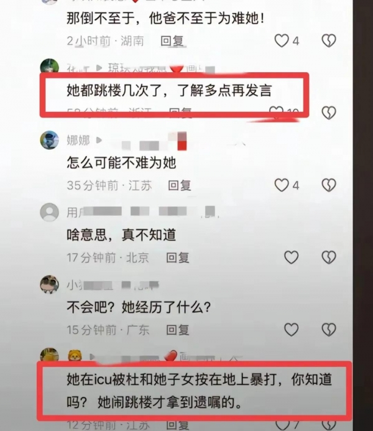
Task: Like the comment 不会吧？她经历了什么？
Action: coord(291,329)
